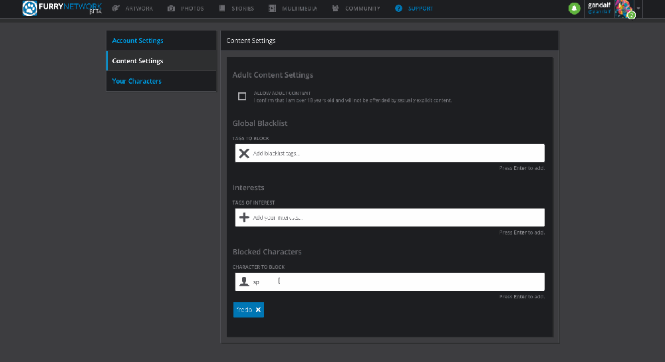Focus the Add blacklist tags input

pyautogui.click(x=396, y=153)
